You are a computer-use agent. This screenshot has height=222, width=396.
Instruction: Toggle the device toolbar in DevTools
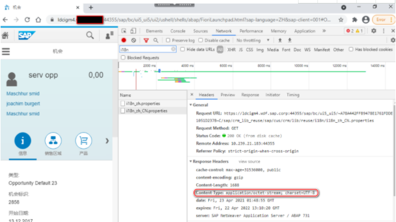pyautogui.click(x=133, y=31)
